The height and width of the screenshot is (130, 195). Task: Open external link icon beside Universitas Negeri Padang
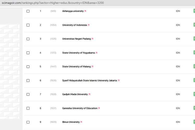92,39
